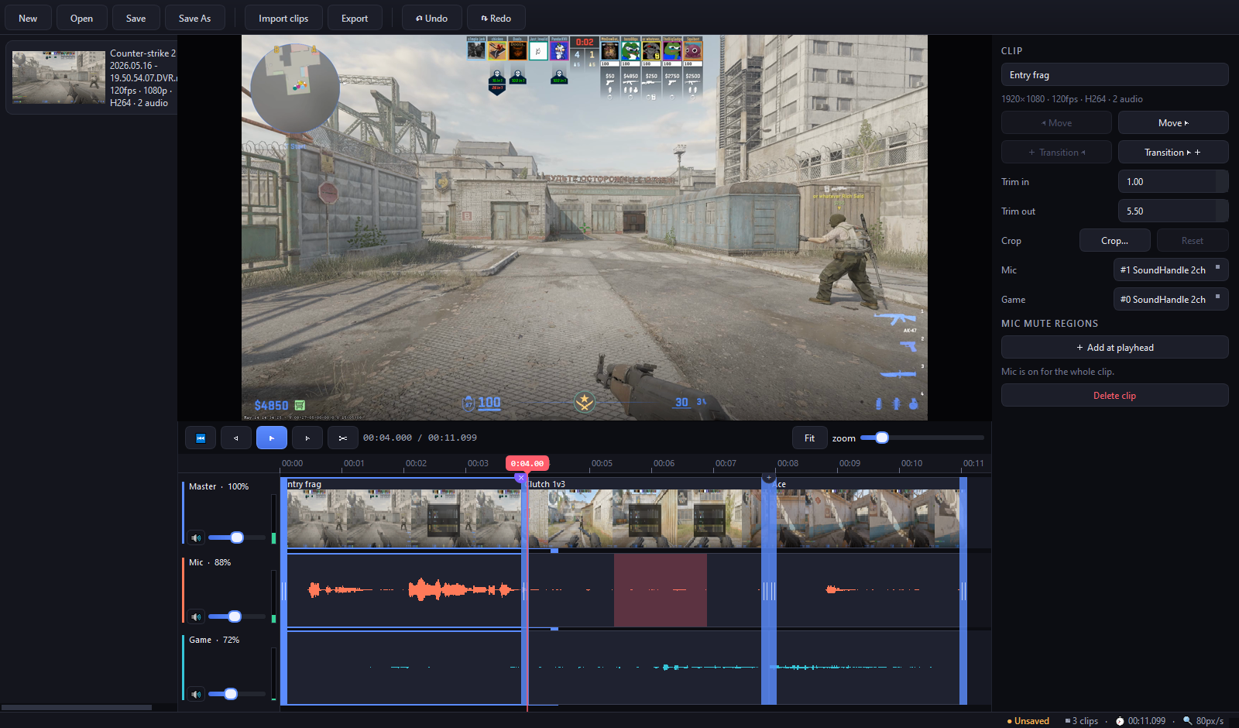Click the 00:04.000 / 00:11.099 timecode

[420, 438]
